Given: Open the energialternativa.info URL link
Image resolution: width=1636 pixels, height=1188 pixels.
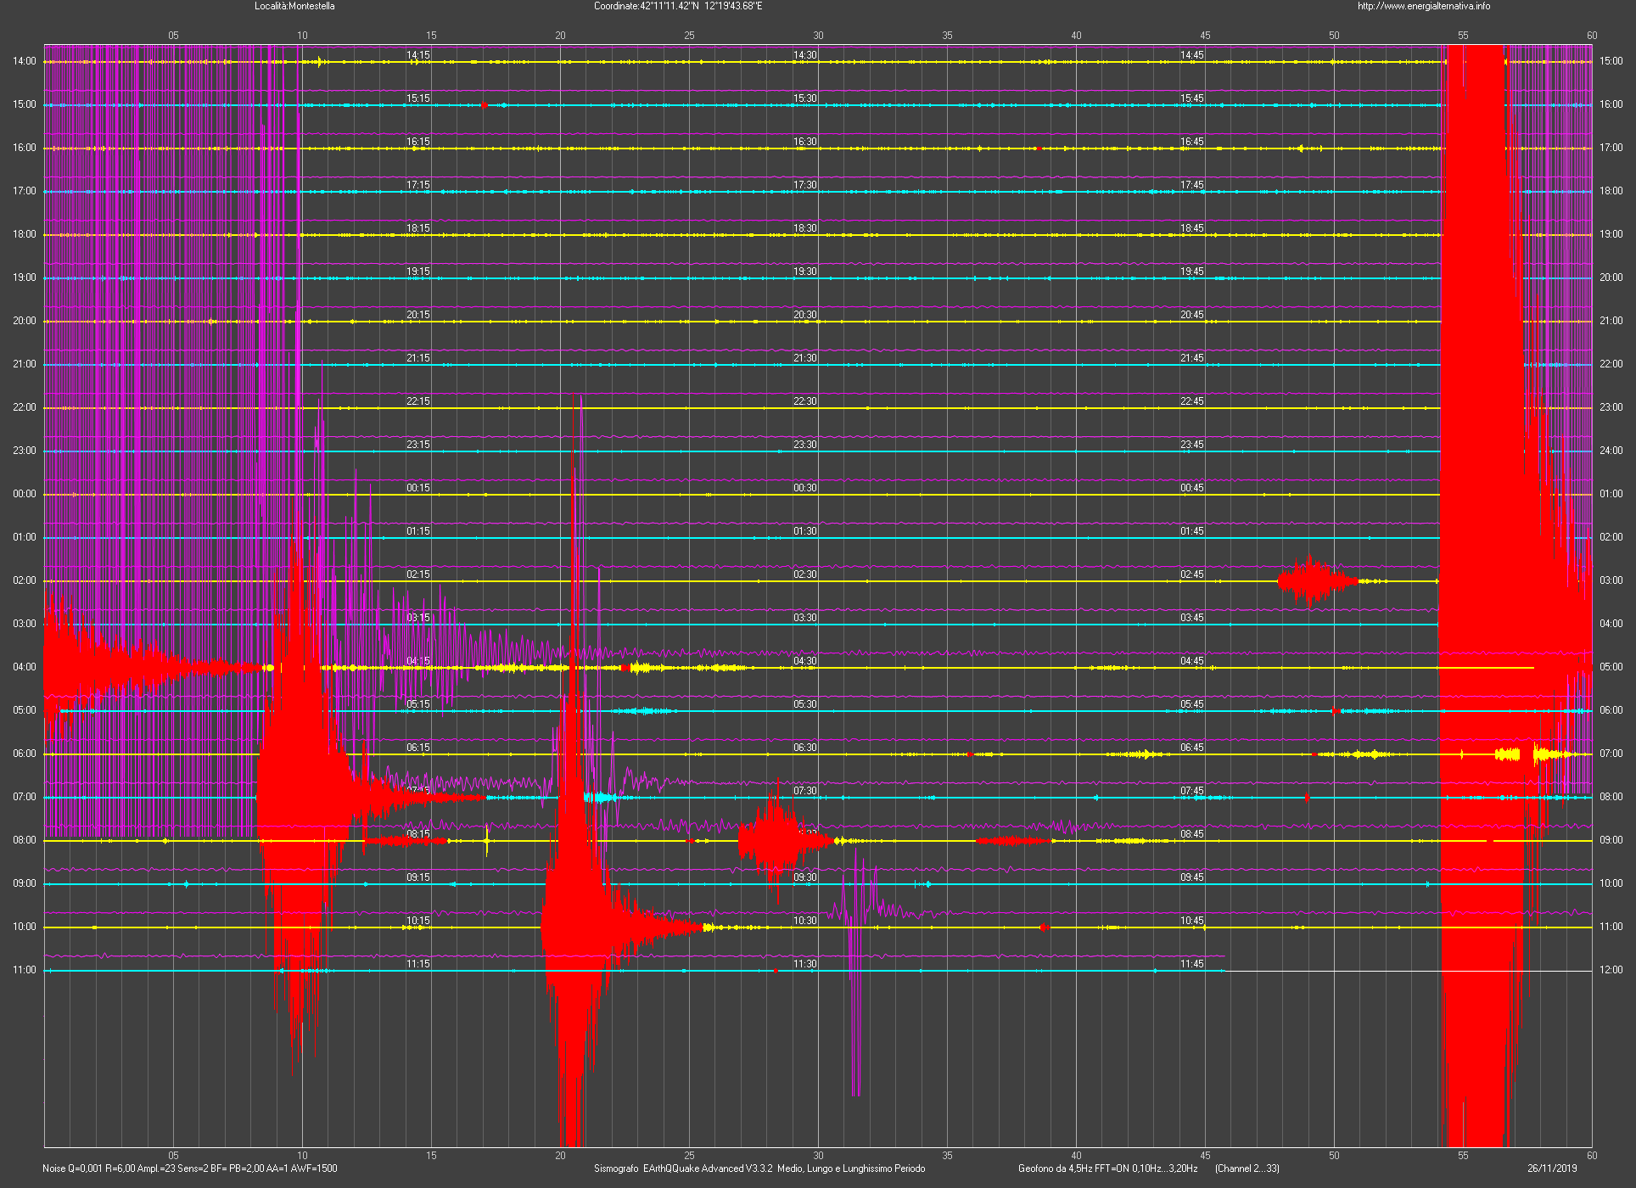Looking at the screenshot, I should 1423,6.
